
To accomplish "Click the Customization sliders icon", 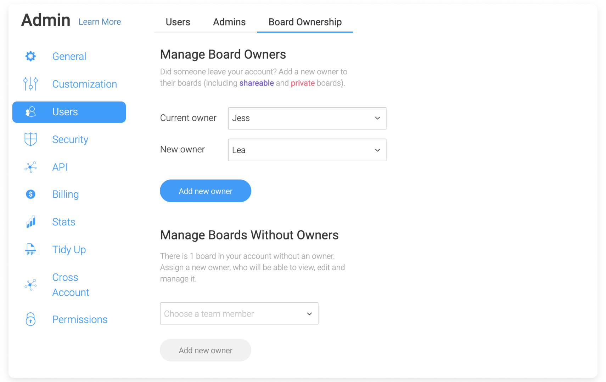I will click(30, 84).
